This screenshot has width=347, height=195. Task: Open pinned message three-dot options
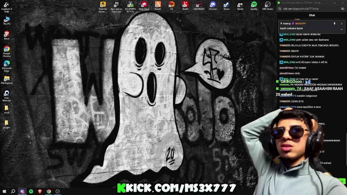pos(342,24)
